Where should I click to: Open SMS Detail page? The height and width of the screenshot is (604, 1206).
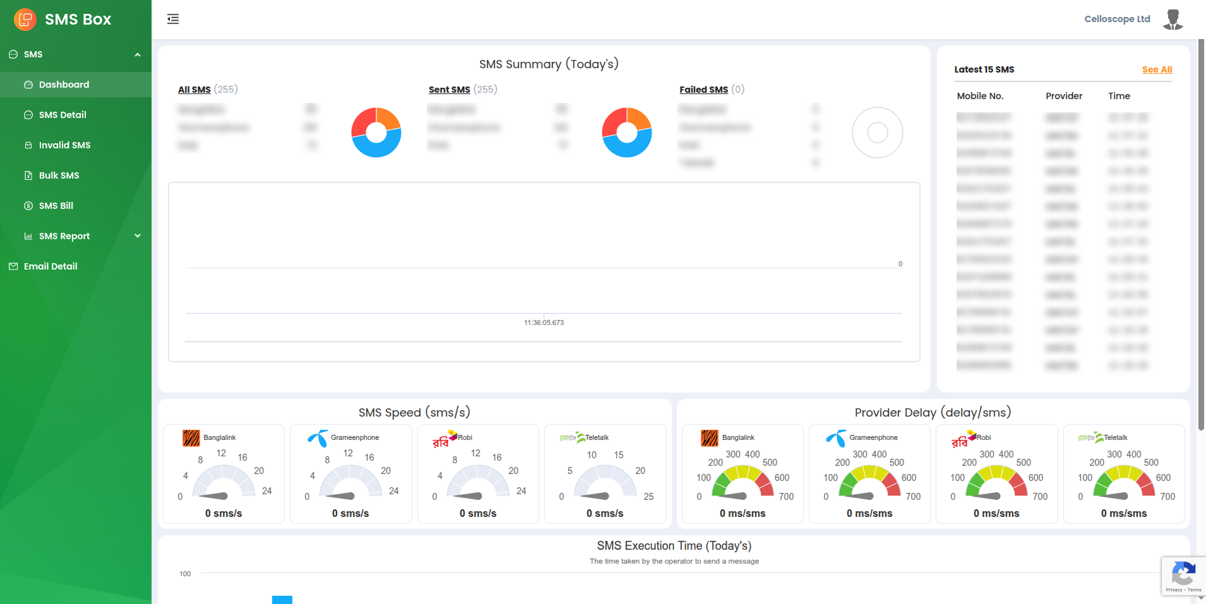[63, 115]
